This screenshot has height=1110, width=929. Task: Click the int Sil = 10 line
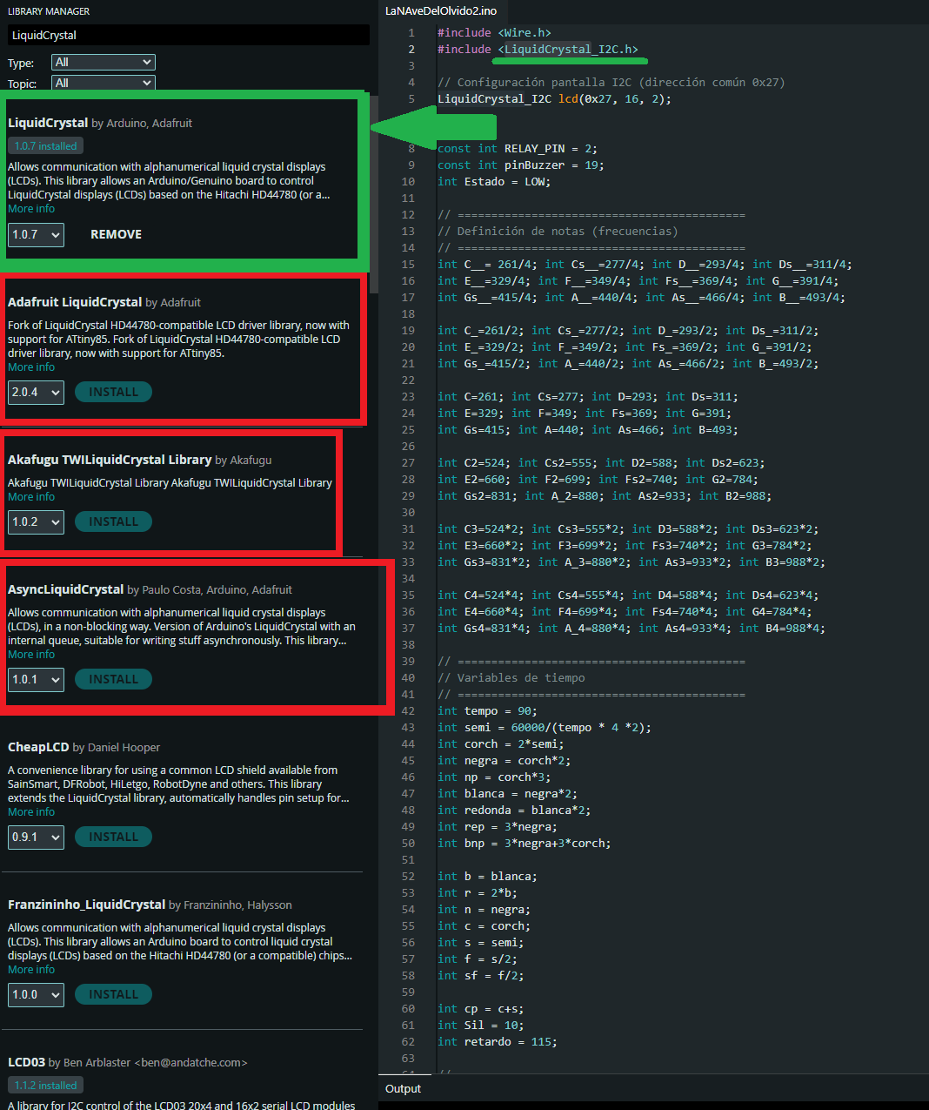coord(481,1026)
